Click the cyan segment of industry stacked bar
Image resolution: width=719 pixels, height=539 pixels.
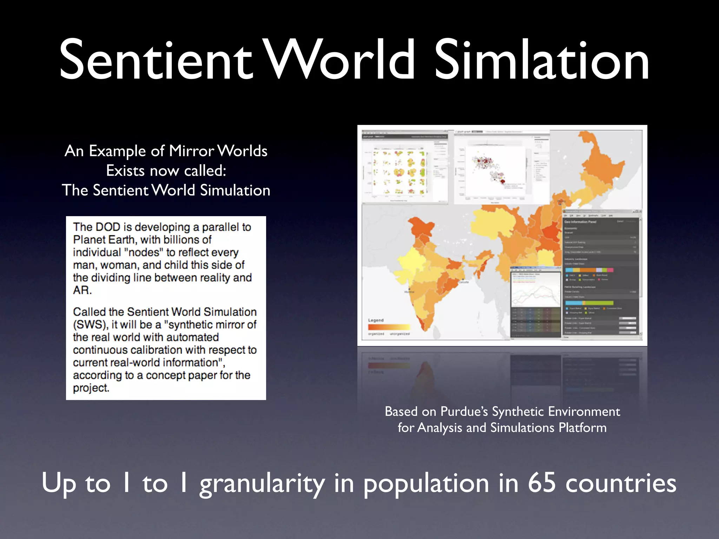click(x=569, y=270)
